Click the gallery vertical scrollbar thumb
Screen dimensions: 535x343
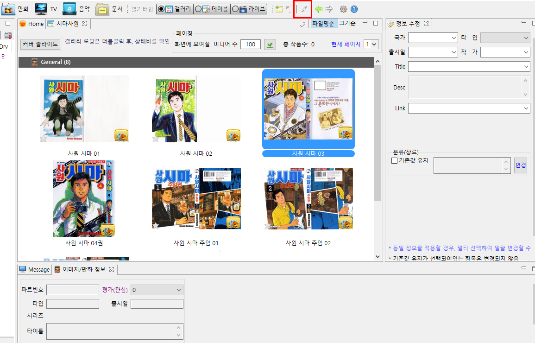[378, 133]
